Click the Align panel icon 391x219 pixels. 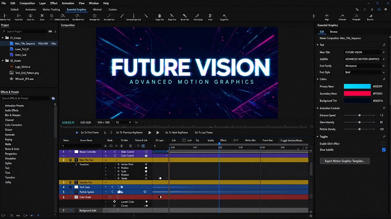pos(327,17)
